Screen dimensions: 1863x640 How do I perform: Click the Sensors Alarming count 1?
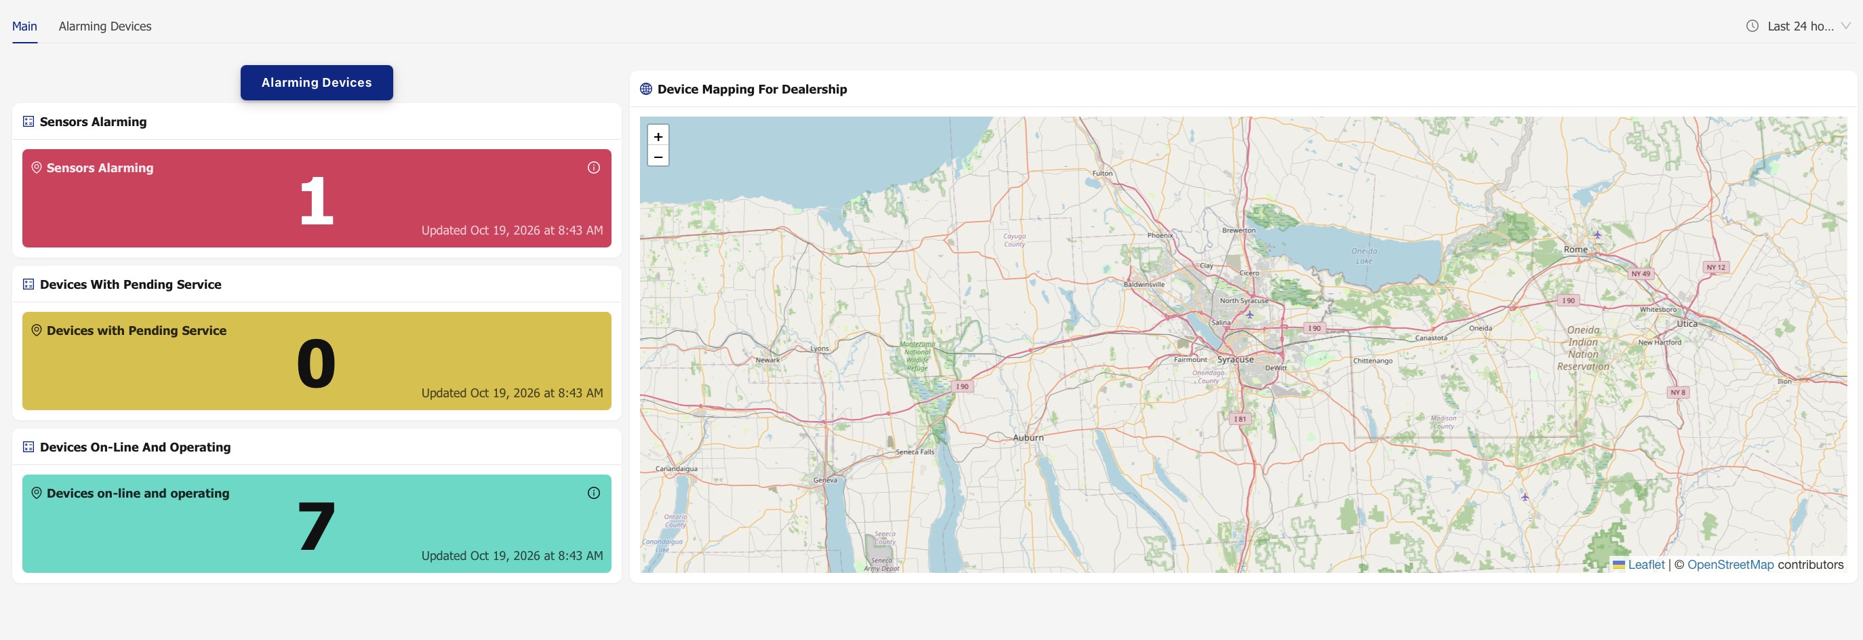point(317,201)
